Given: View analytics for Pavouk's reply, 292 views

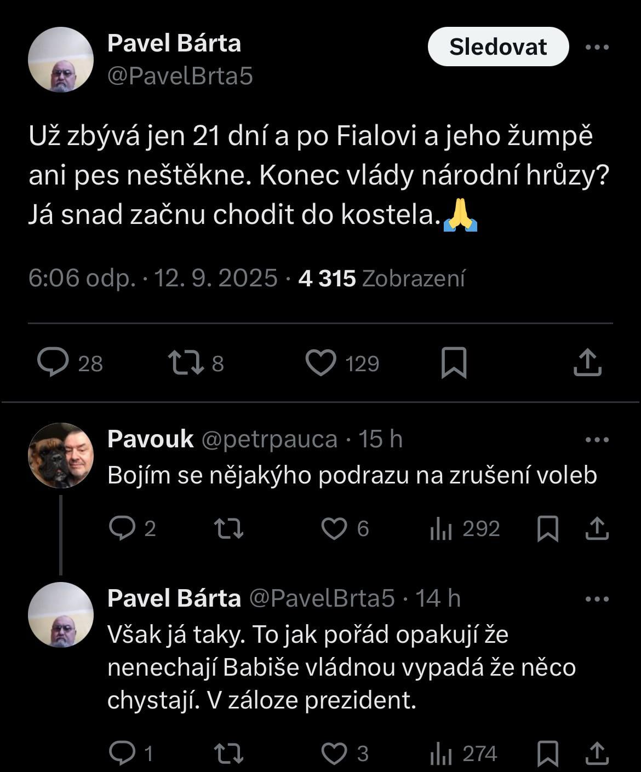Looking at the screenshot, I should [x=440, y=528].
